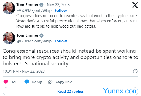The width and height of the screenshot is (141, 96).
Task: Open Tom Emmer's second avatar photo
Action: pos(9,38)
